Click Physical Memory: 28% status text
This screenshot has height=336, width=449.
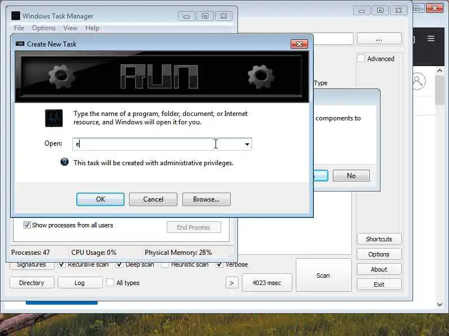tap(178, 253)
